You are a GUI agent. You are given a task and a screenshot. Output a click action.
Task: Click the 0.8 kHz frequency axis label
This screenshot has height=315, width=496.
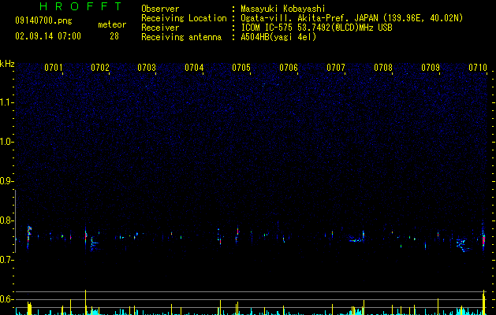coord(7,220)
